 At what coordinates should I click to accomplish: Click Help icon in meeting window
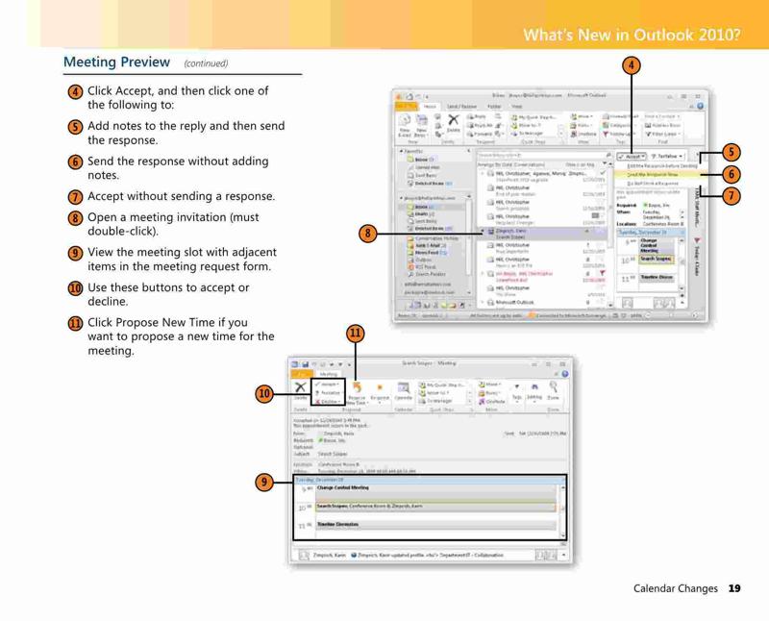tap(564, 374)
